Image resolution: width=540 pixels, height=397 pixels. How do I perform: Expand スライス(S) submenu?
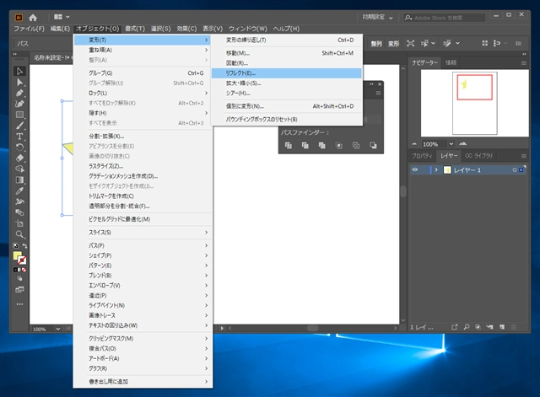tap(143, 232)
